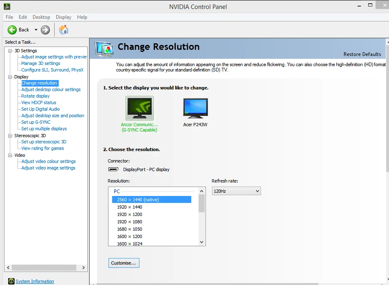Open Set Up Digital Audio
This screenshot has height=285, width=389.
[40, 109]
